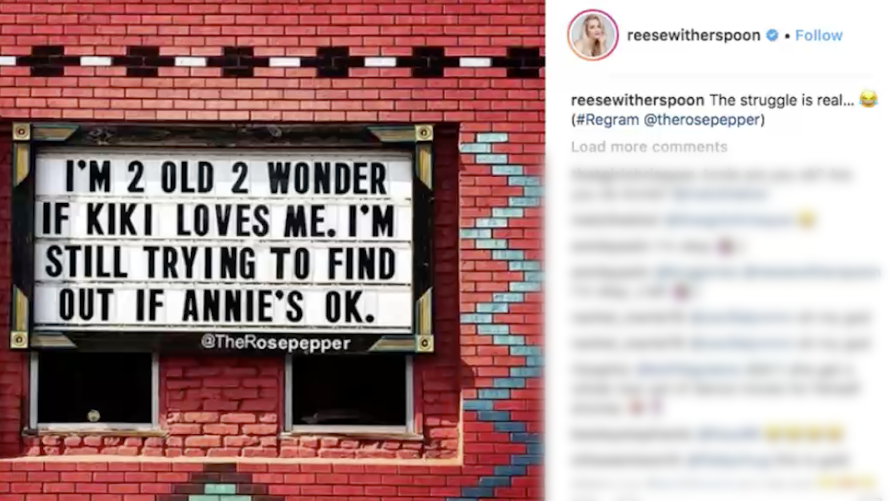Click the laughing-crying emoji in caption
890x501 pixels.
point(868,100)
